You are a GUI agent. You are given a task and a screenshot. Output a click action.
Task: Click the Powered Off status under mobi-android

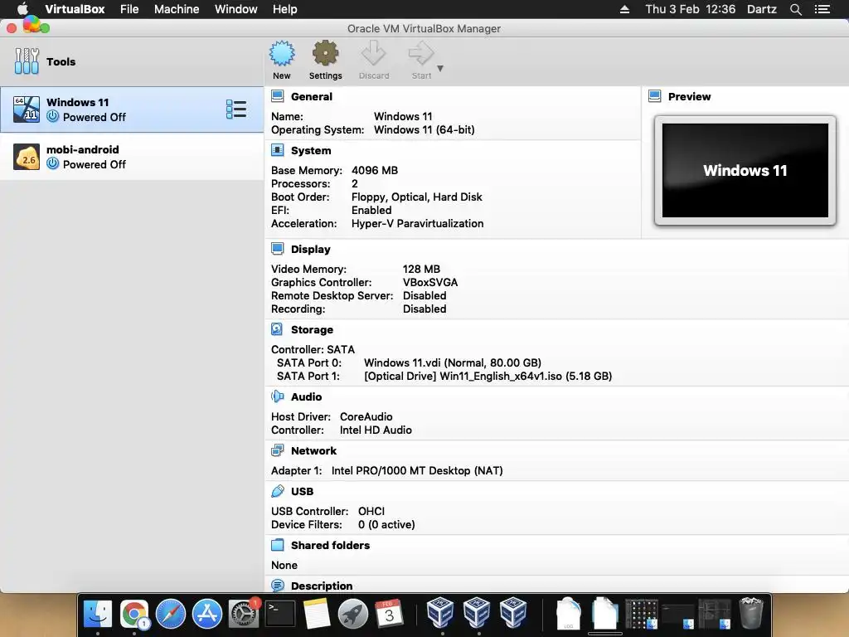tap(94, 164)
